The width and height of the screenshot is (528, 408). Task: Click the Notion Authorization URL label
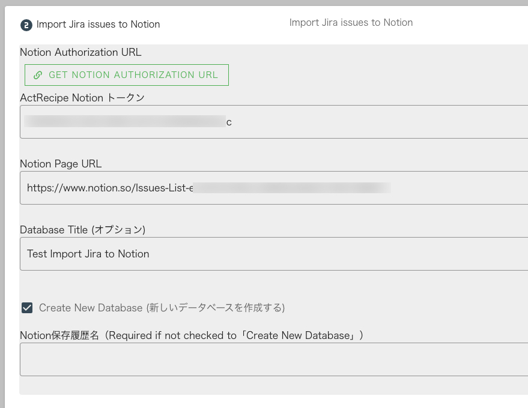click(x=80, y=52)
